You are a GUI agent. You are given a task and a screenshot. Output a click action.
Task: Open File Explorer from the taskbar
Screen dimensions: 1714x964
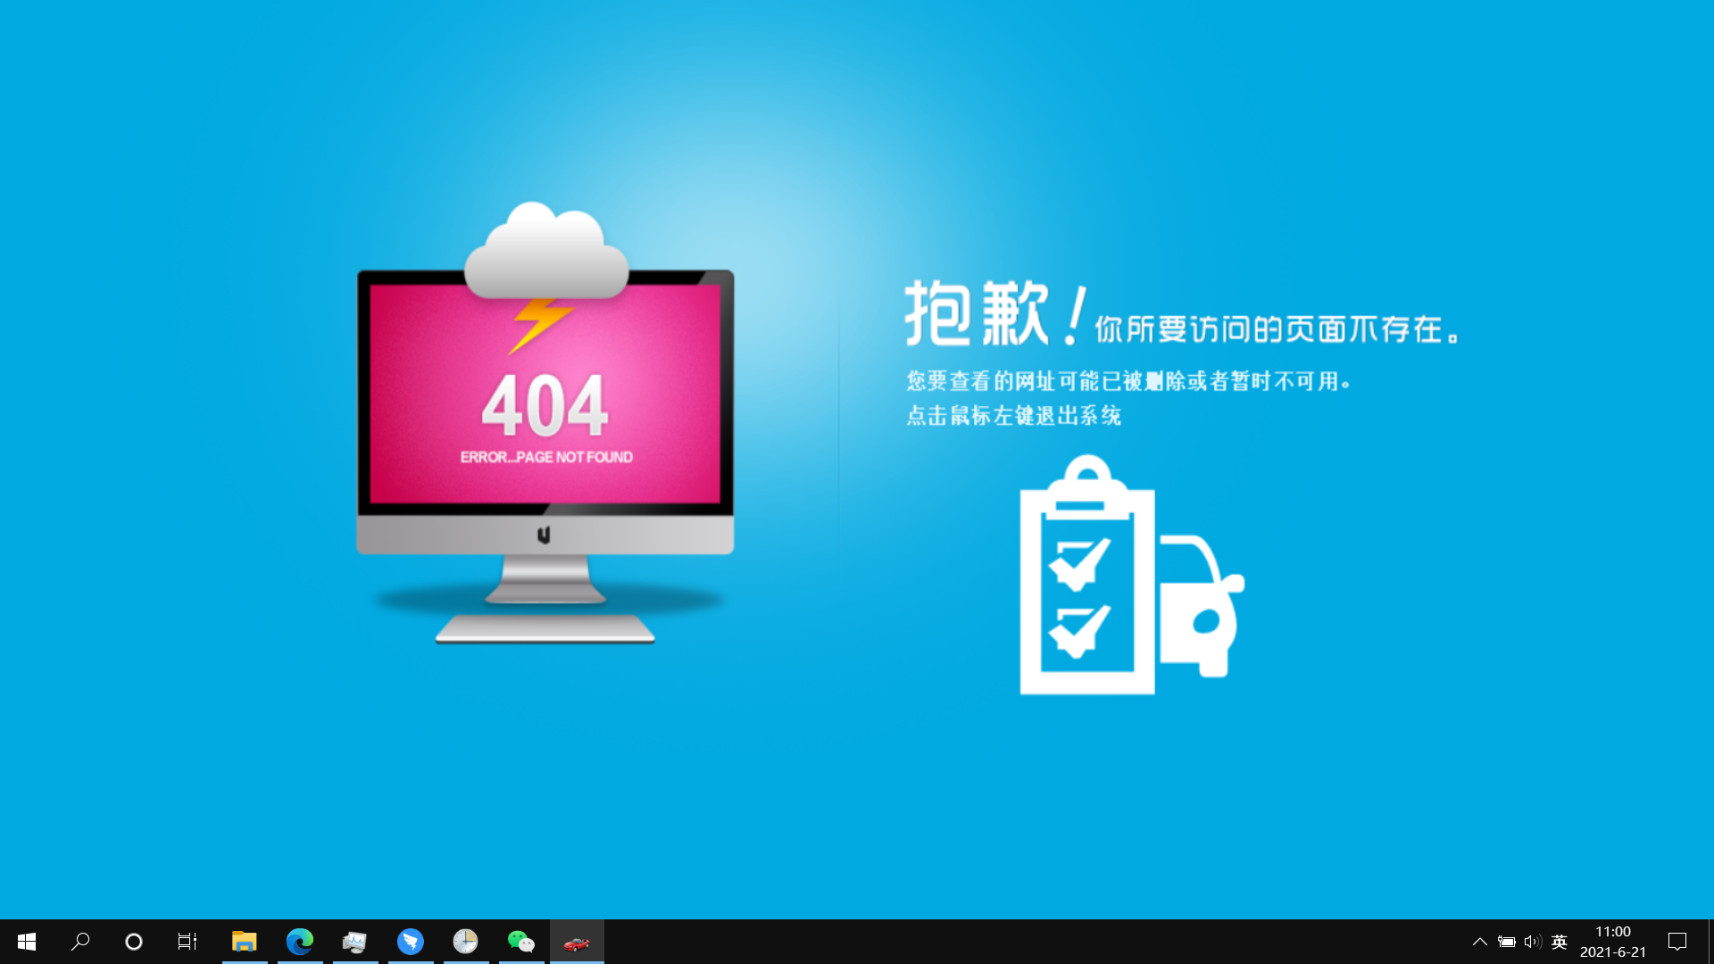[245, 942]
